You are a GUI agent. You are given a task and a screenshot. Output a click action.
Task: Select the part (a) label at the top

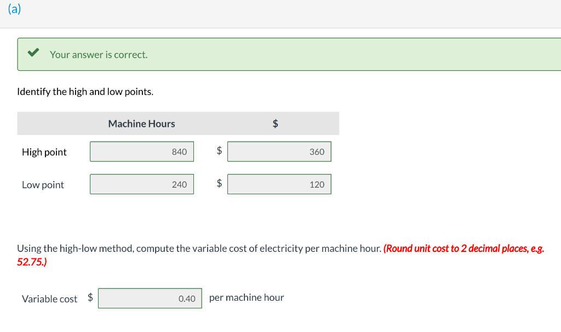[14, 9]
